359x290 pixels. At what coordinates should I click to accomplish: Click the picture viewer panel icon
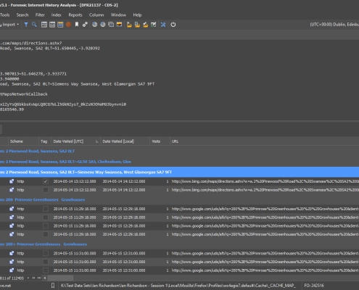pyautogui.click(x=52, y=25)
